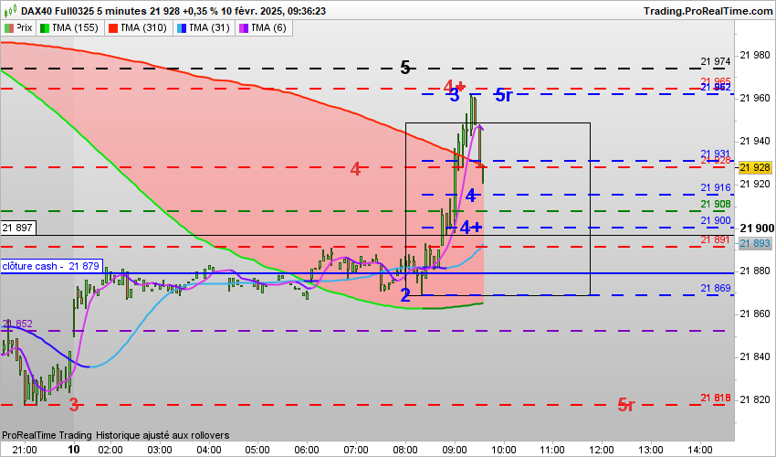Viewport: 776px width, 457px height.
Task: Click the red TMA (310) color swatch
Action: [113, 28]
